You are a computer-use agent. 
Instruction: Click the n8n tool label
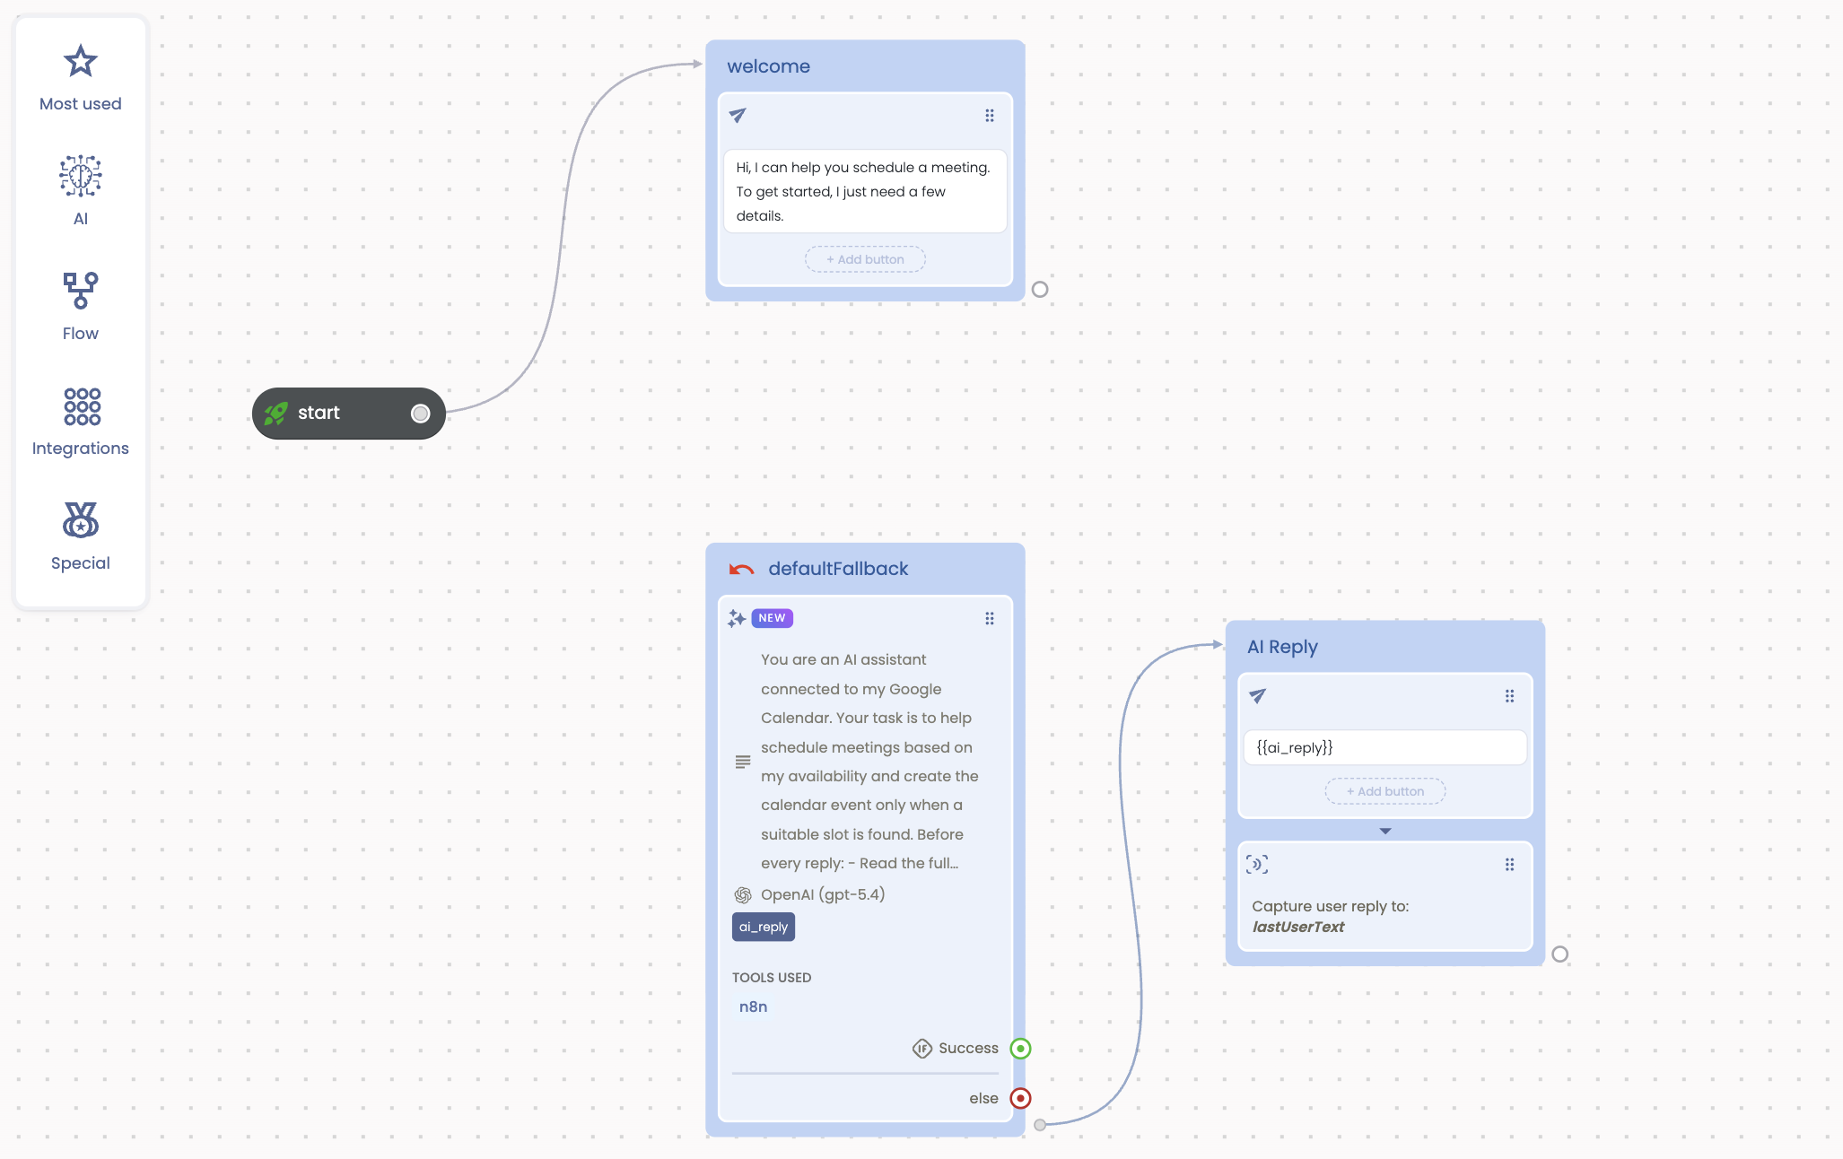tap(753, 1006)
